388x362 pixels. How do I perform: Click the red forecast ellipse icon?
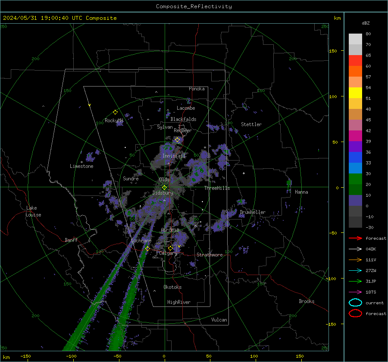click(355, 313)
